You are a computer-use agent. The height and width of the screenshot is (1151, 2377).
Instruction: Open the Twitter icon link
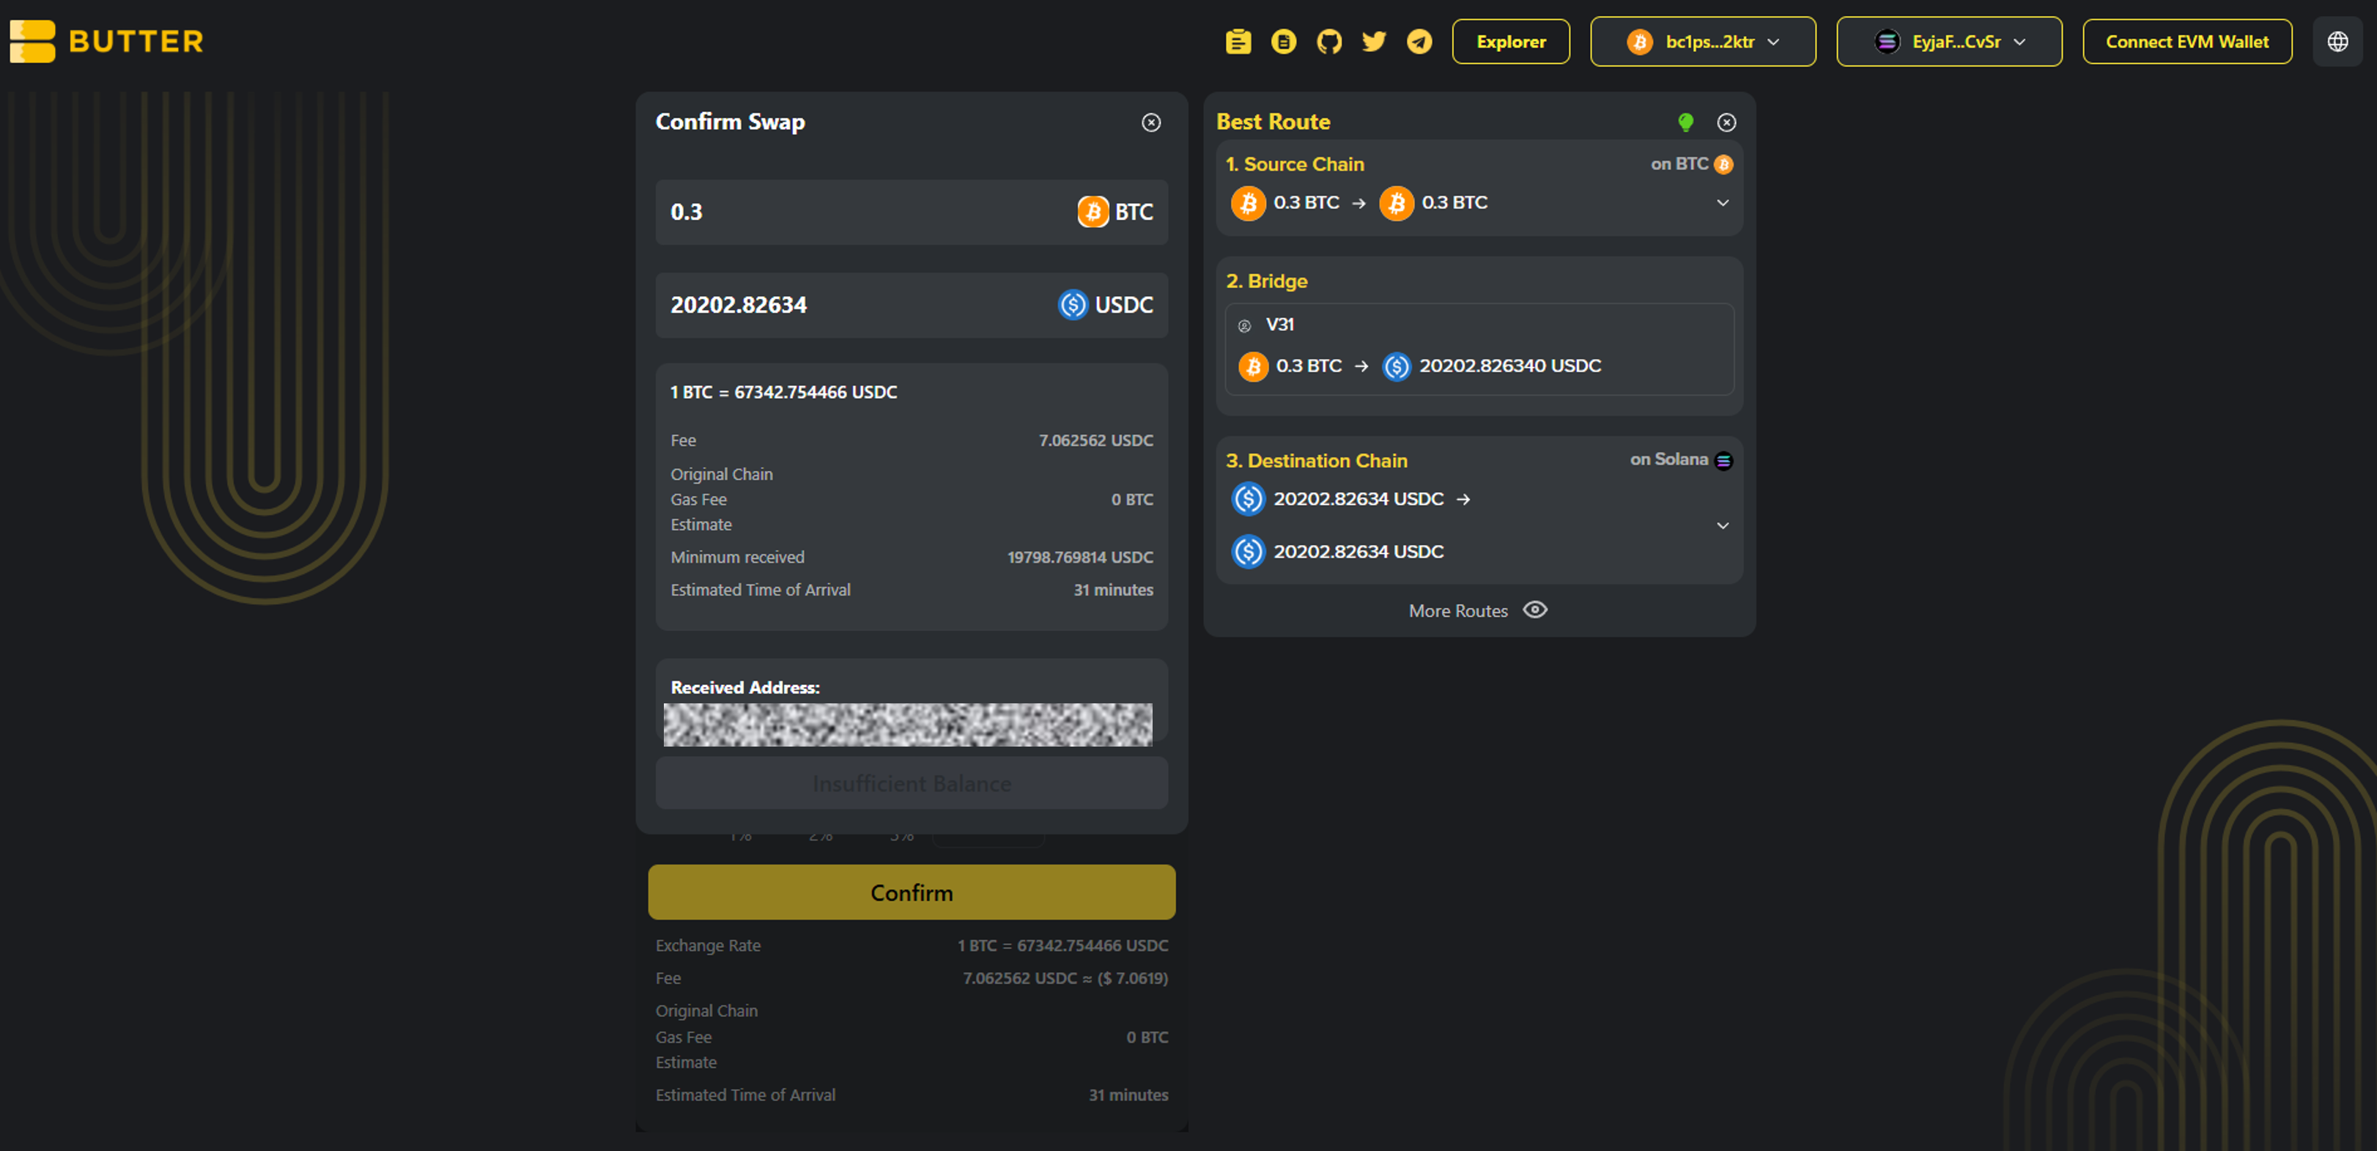(1374, 42)
